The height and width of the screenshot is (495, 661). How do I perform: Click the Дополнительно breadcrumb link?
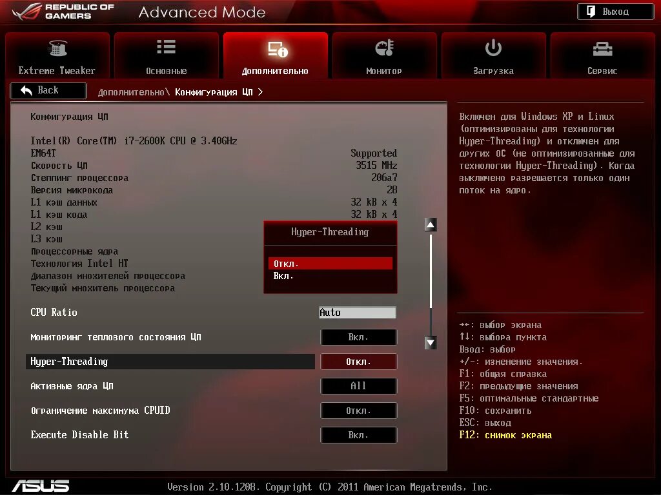(x=131, y=92)
